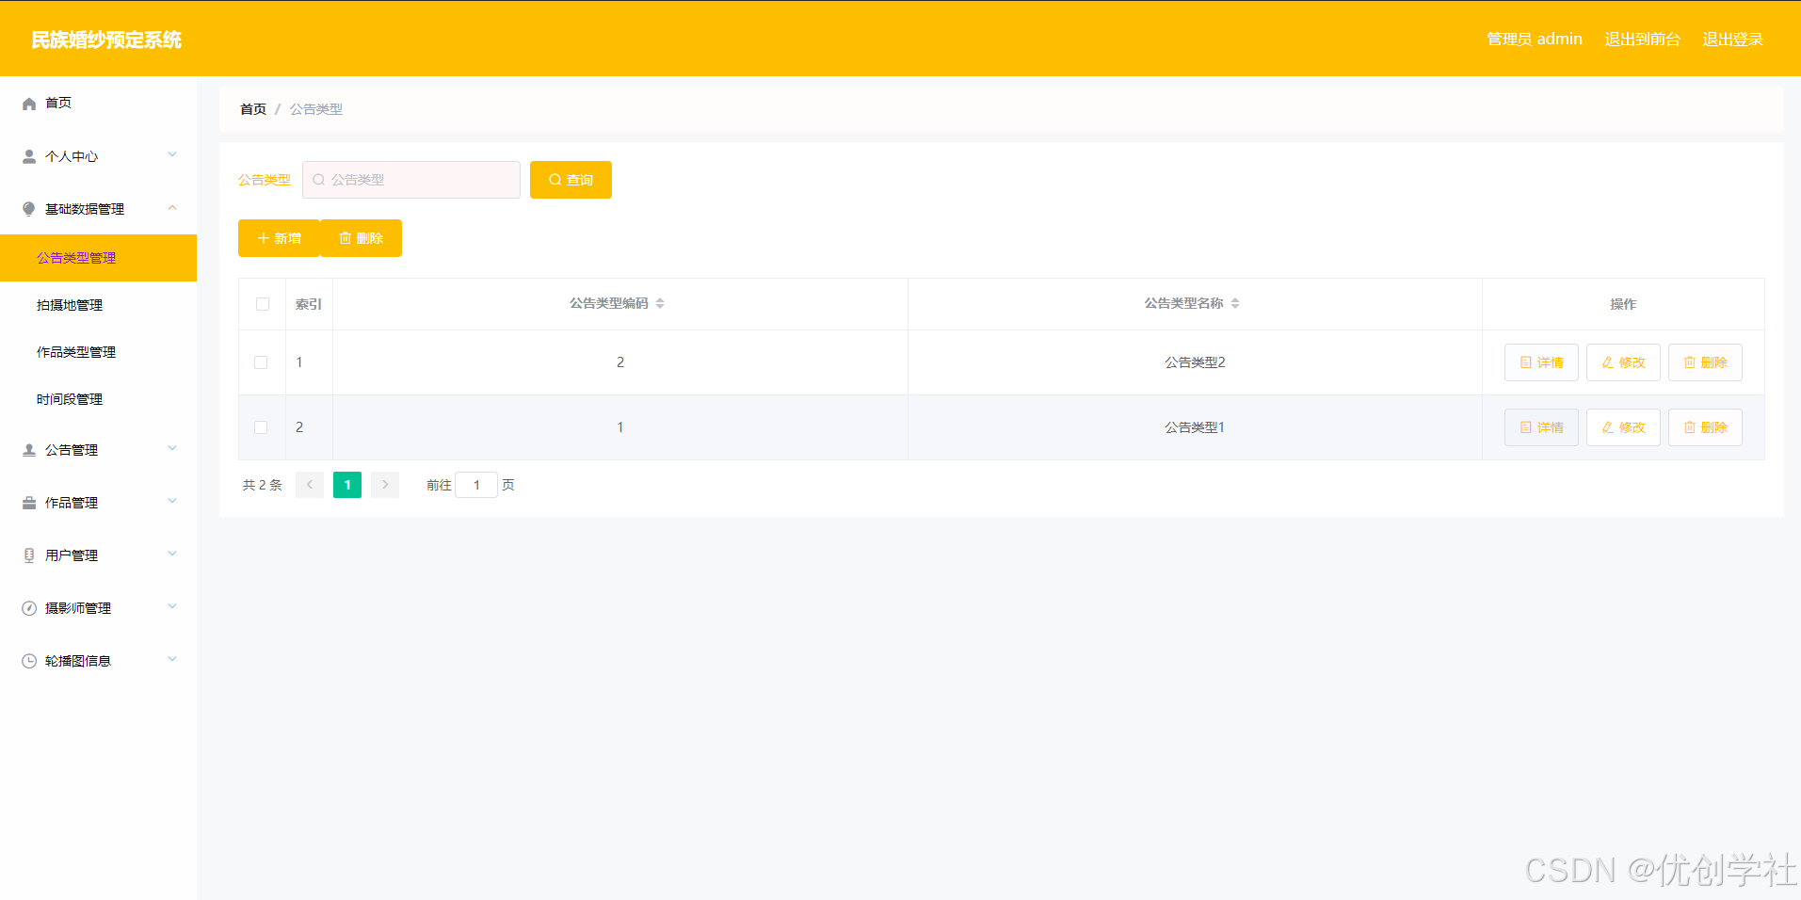Click the 公告类型 breadcrumb text
The height and width of the screenshot is (900, 1801).
click(316, 109)
